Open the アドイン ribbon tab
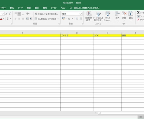 54,8
